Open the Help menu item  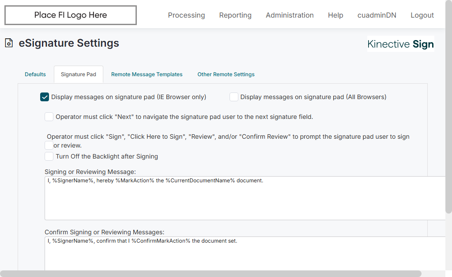pos(335,15)
